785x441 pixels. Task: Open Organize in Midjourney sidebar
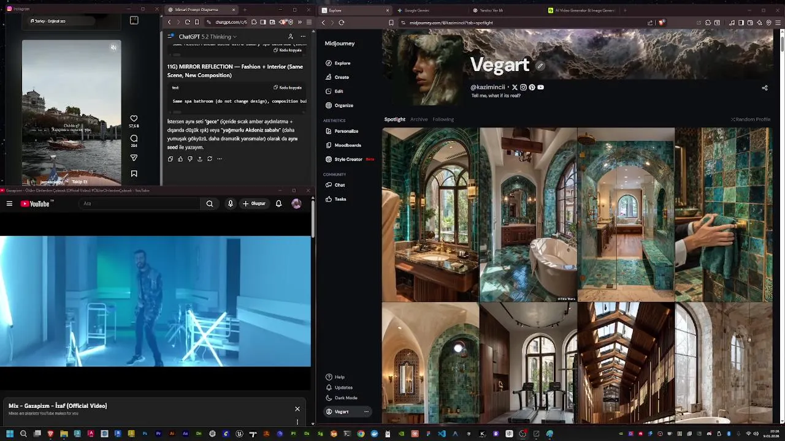coord(339,105)
